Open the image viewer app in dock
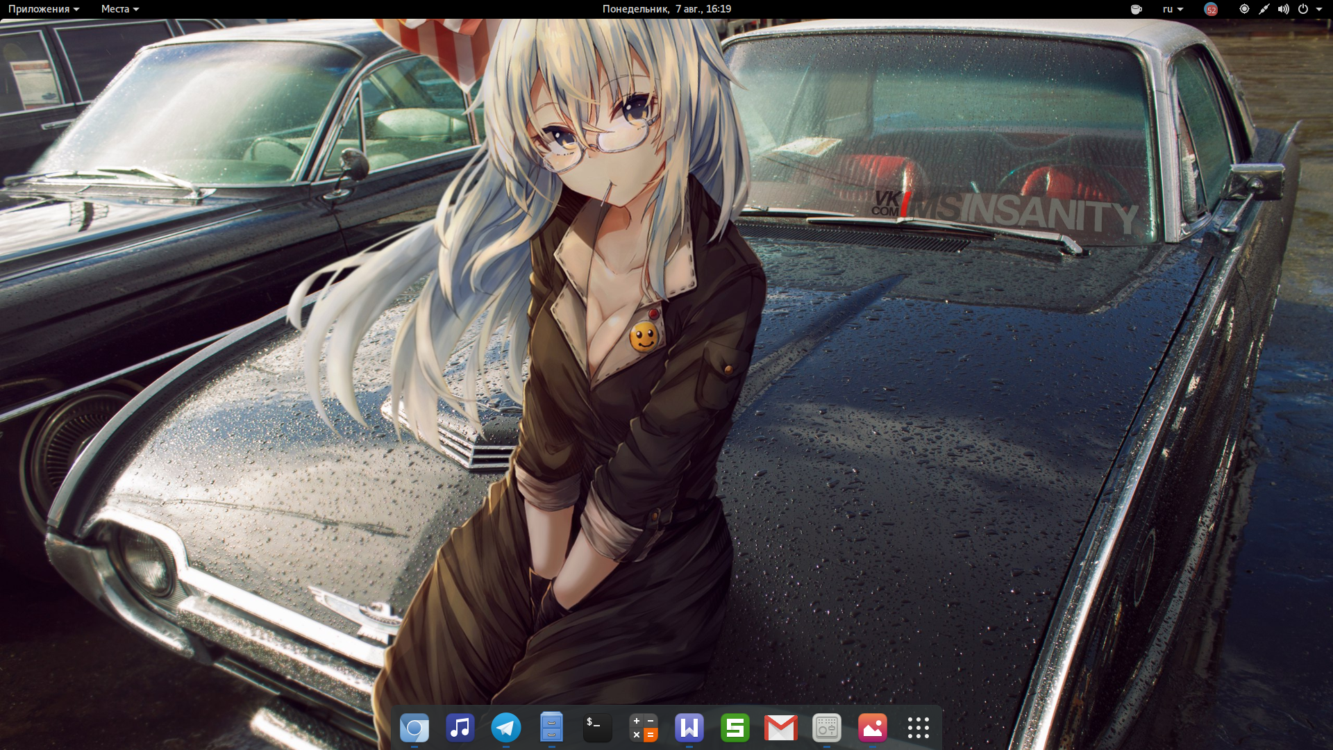 873,728
